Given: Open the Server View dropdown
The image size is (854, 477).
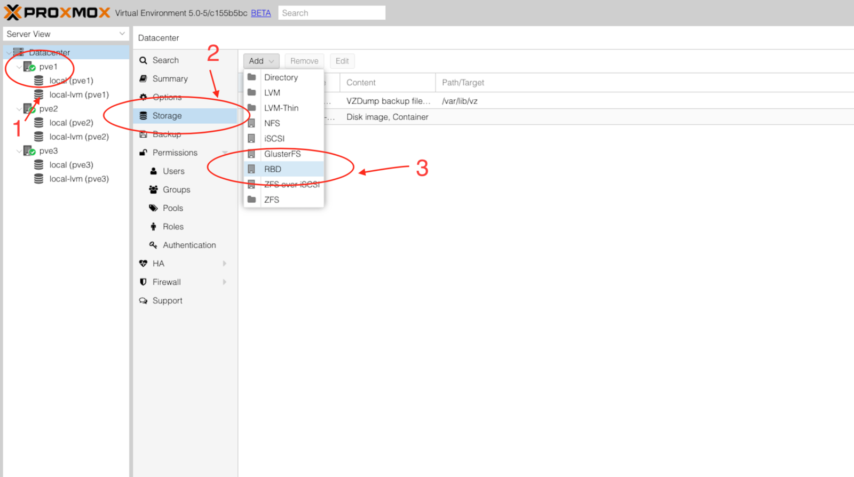Looking at the screenshot, I should coord(66,34).
